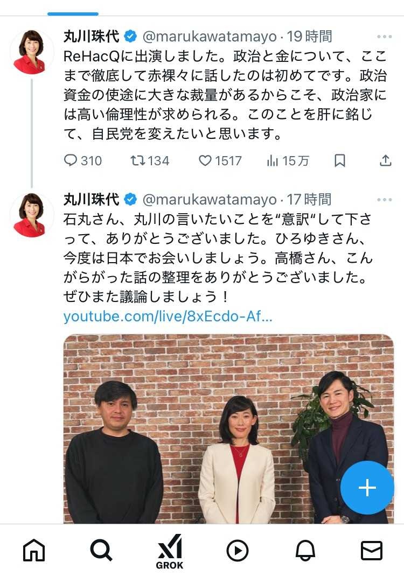Open more options on the 19時間 tweet

tap(385, 37)
